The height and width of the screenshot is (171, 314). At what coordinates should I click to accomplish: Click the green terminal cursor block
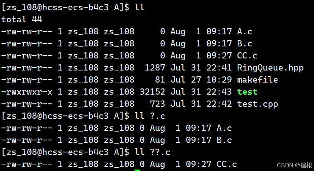(x=137, y=170)
